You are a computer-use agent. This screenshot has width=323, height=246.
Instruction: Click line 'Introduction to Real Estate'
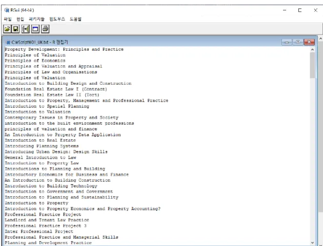(41, 140)
